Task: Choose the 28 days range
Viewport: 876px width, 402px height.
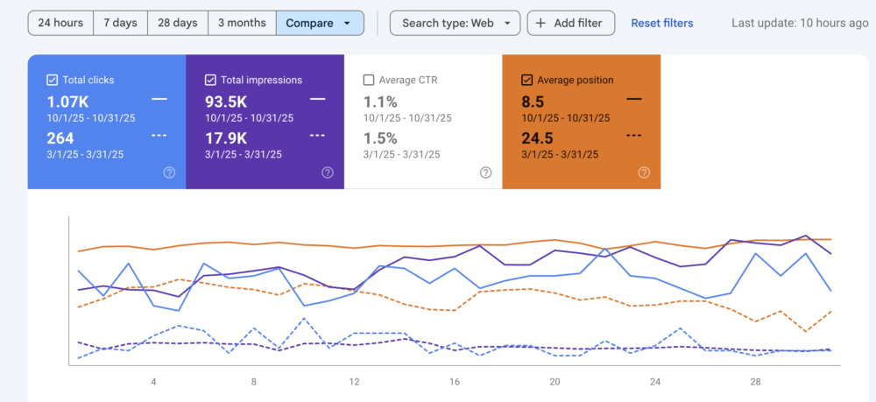Action: coord(178,23)
